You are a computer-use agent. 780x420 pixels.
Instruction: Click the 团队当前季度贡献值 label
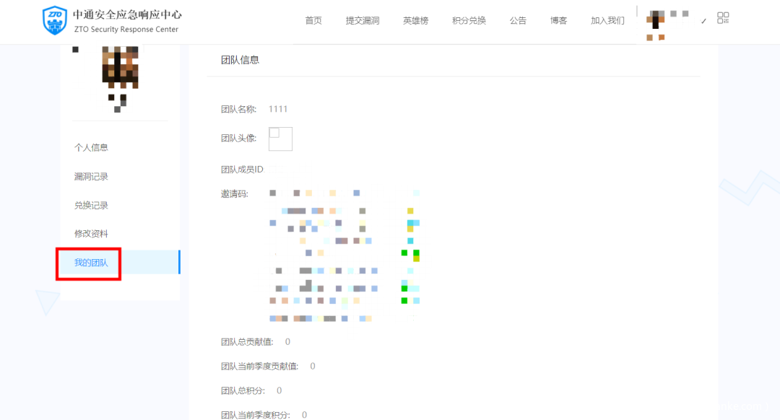pos(260,367)
